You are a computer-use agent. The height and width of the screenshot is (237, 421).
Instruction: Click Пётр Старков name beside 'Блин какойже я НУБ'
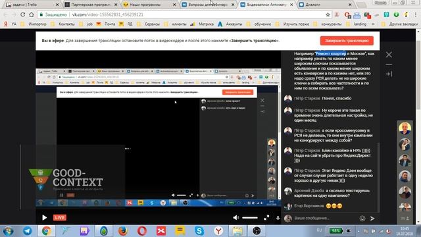[307, 151]
